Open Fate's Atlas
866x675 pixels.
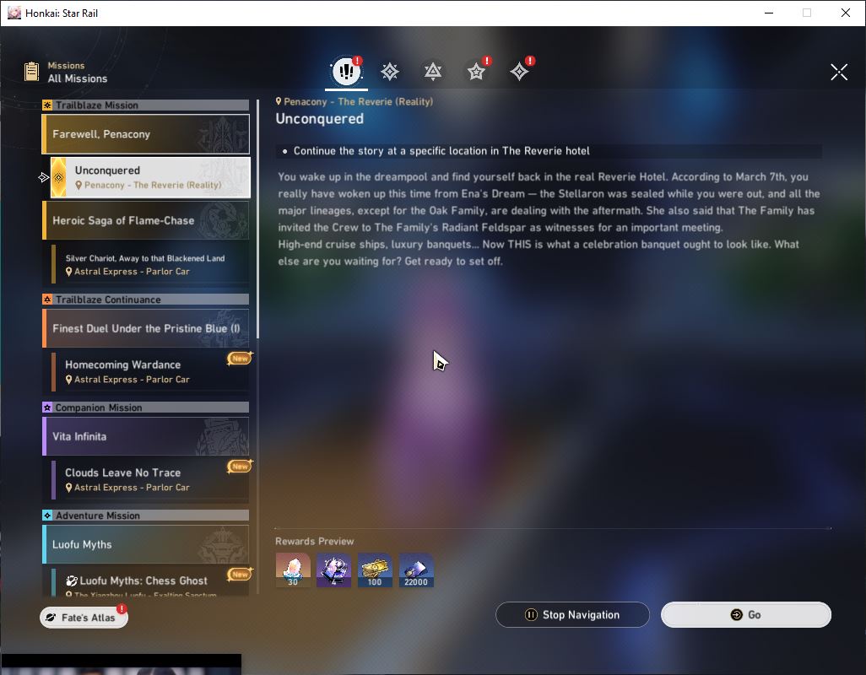[x=84, y=618]
